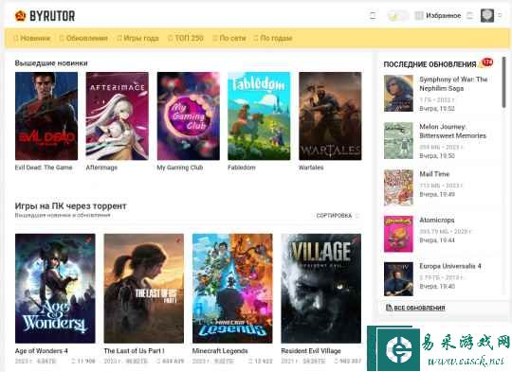This screenshot has width=512, height=372.
Task: Click the search icon in the header
Action: point(373,15)
